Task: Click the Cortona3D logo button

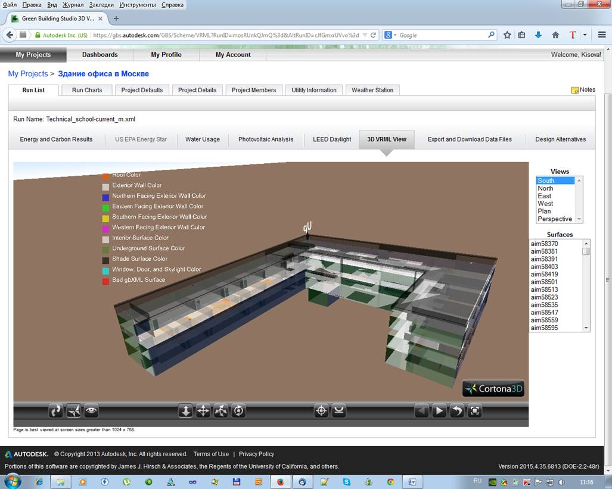Action: pyautogui.click(x=493, y=389)
